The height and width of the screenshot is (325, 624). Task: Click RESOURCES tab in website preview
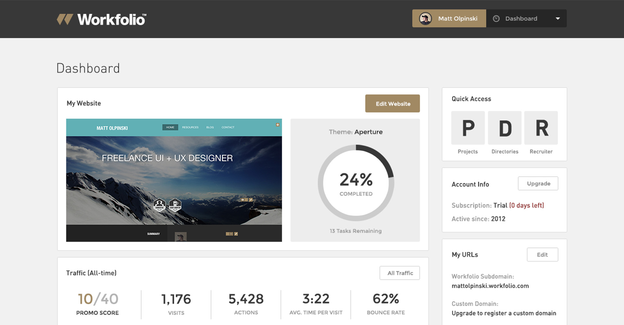click(190, 127)
